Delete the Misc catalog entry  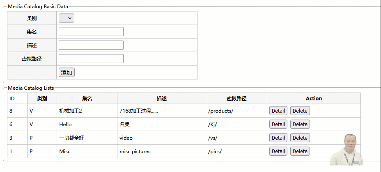[300, 151]
